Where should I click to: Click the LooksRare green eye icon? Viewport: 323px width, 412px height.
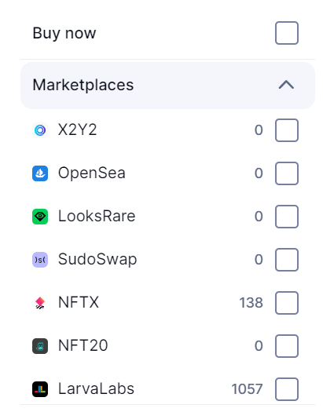pyautogui.click(x=40, y=217)
